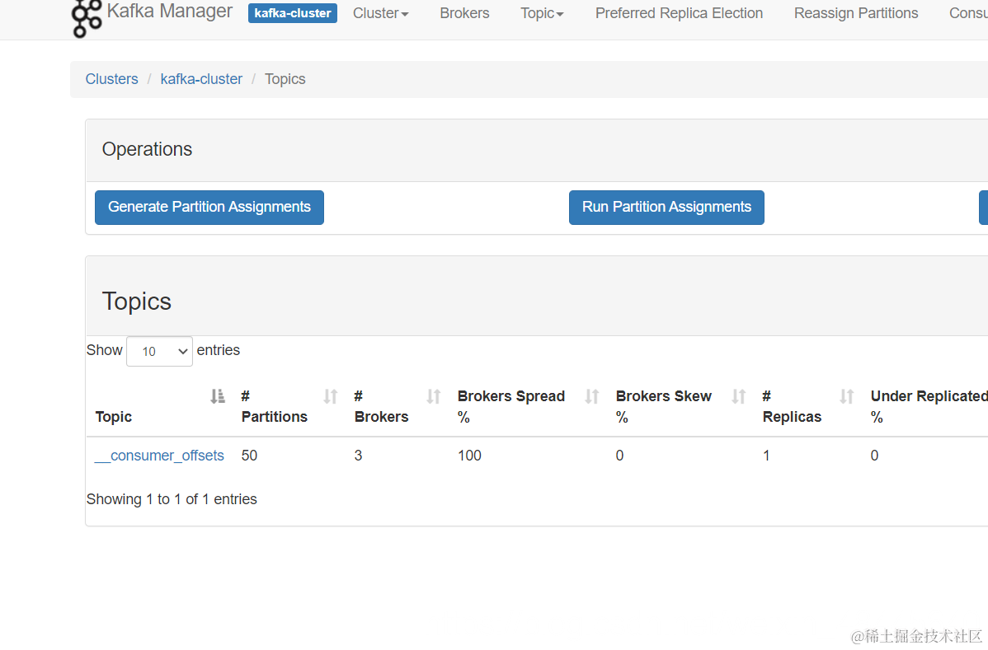Click the # Replicas column header
The image size is (988, 650).
(x=792, y=406)
